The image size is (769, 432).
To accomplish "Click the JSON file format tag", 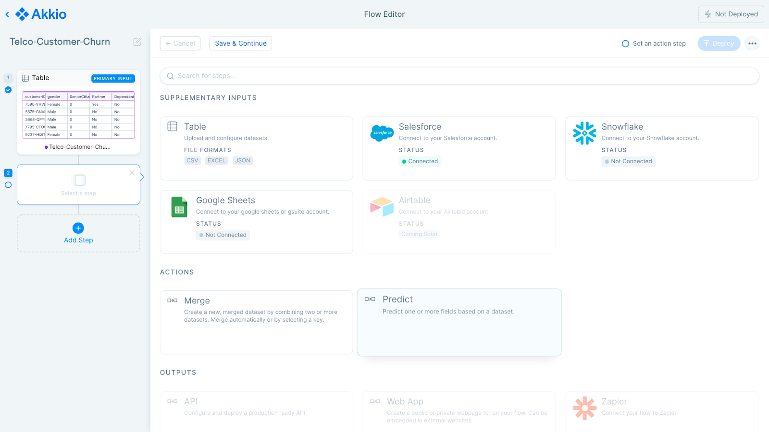I will (243, 161).
